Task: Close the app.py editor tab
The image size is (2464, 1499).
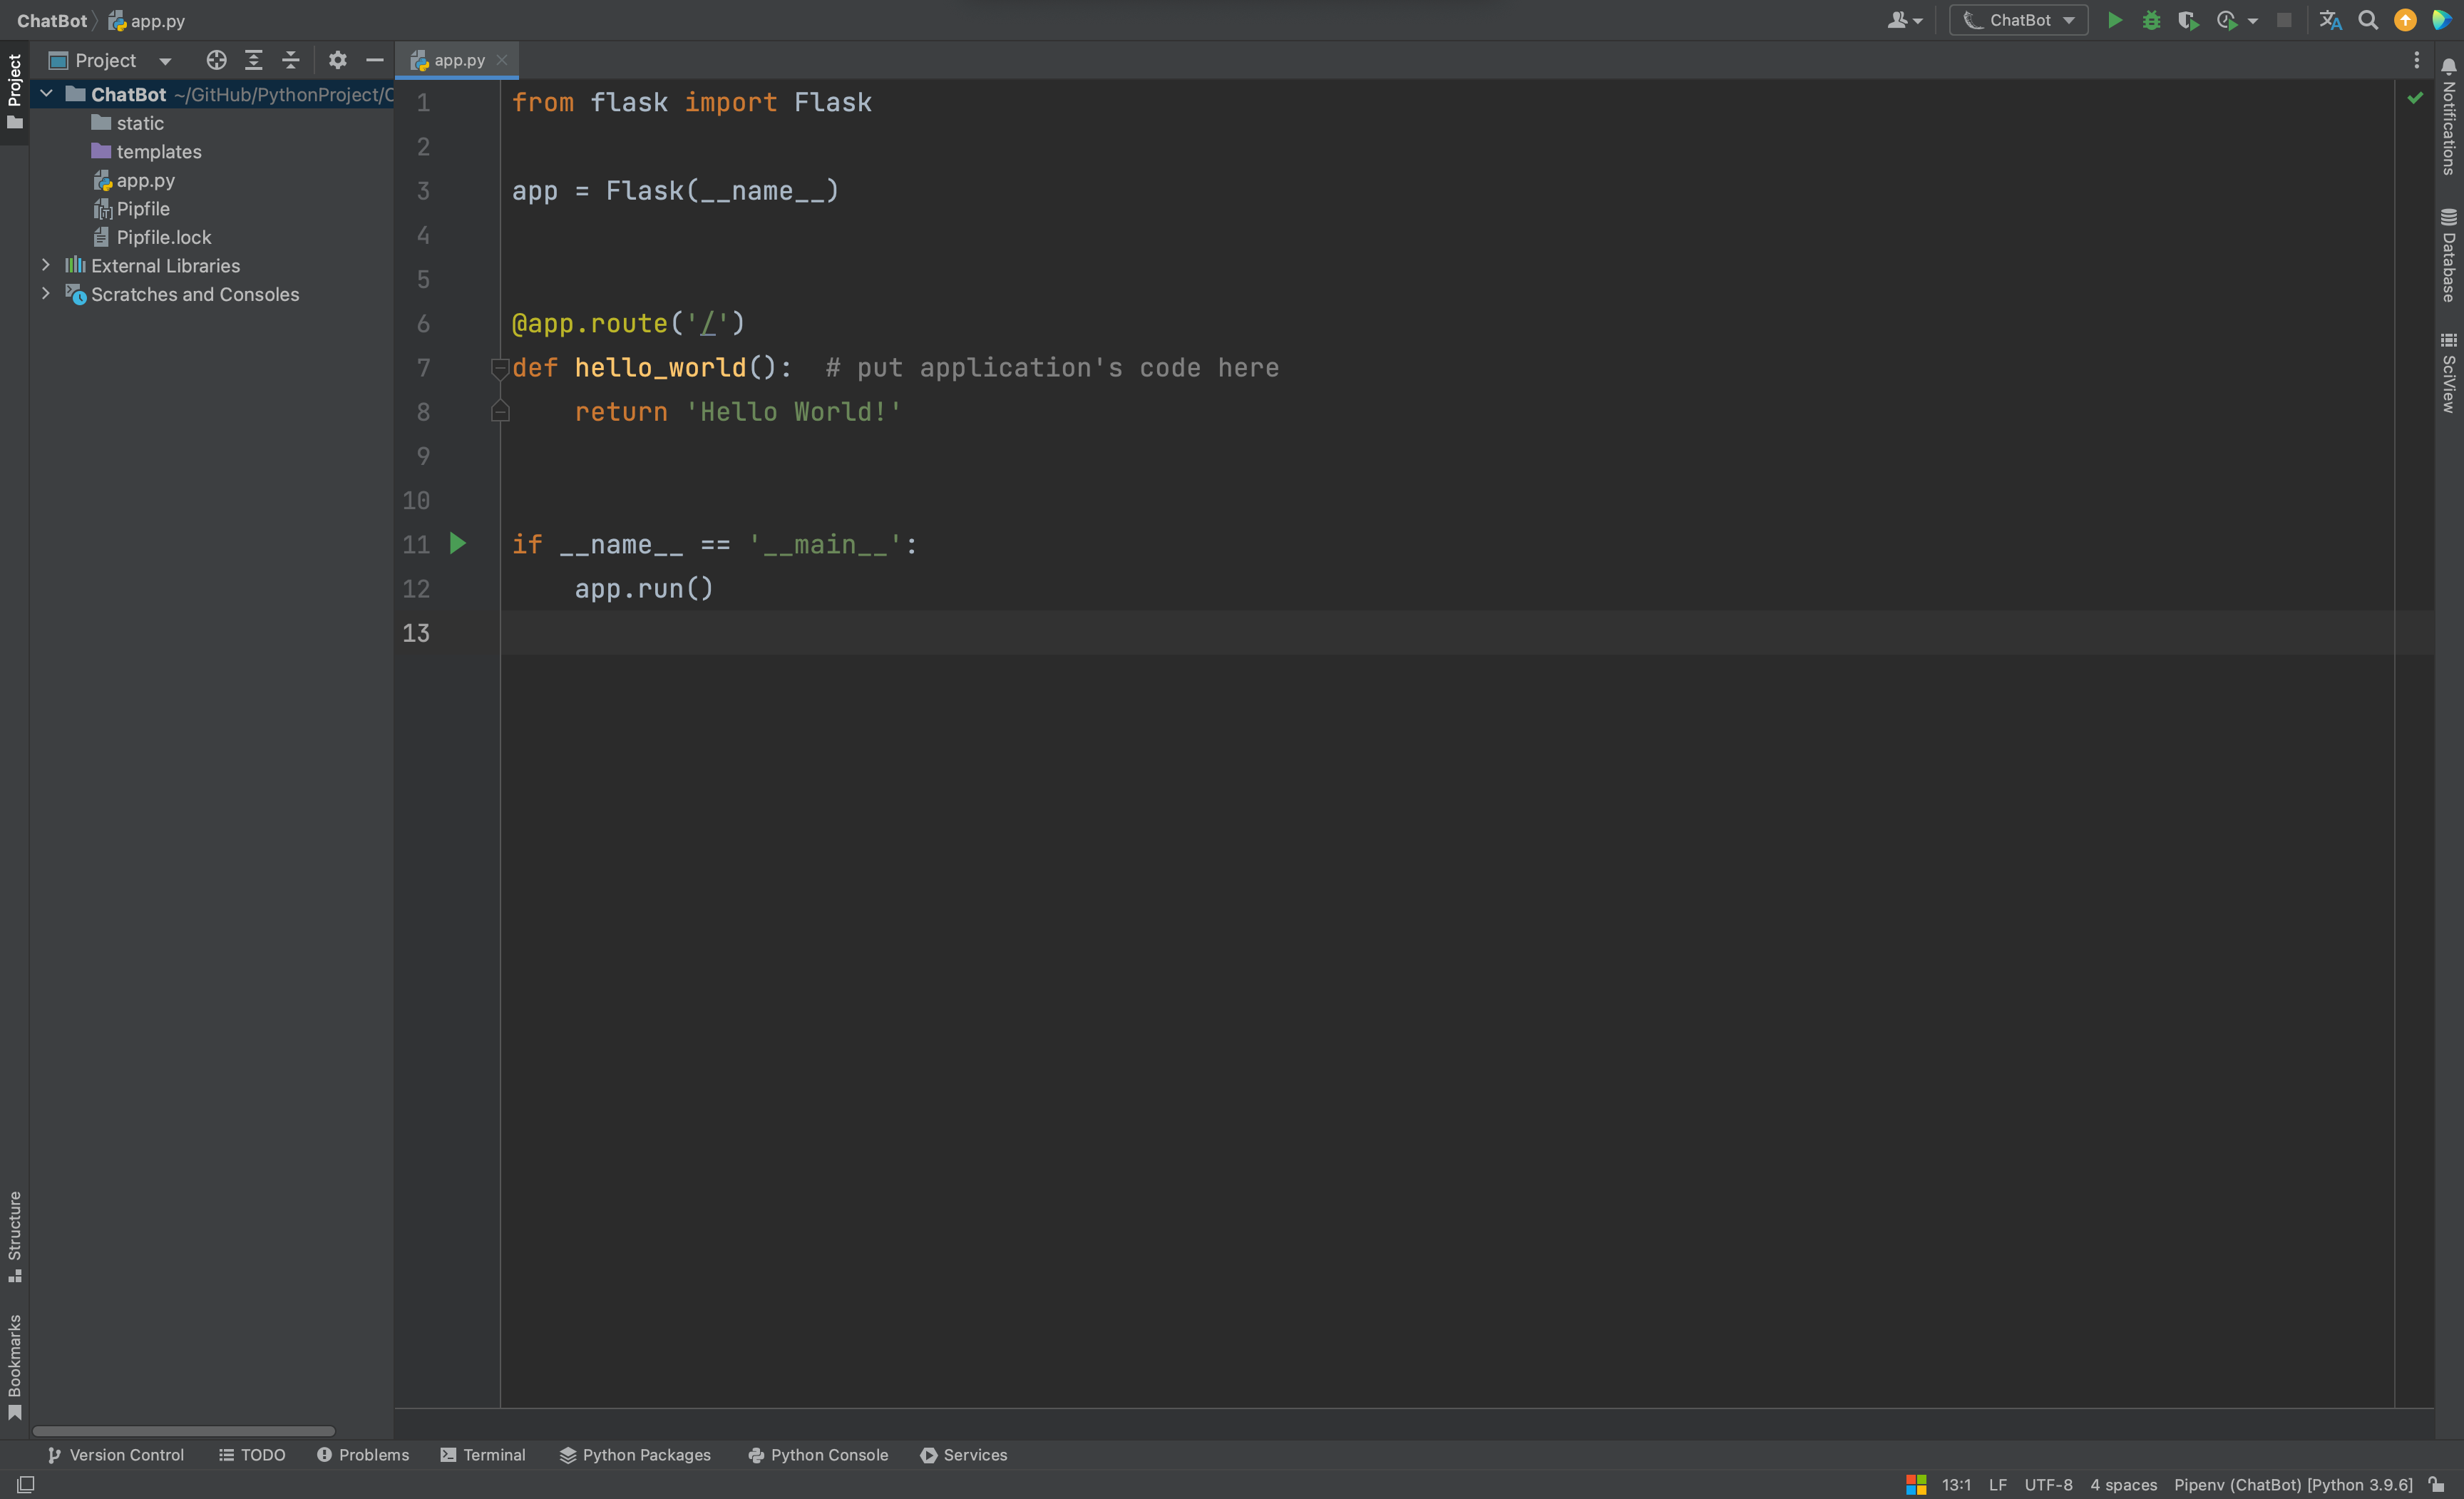Action: [502, 60]
